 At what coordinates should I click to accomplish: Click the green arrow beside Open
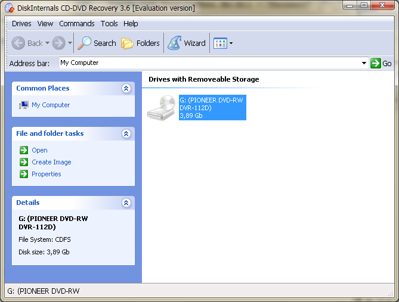(24, 150)
